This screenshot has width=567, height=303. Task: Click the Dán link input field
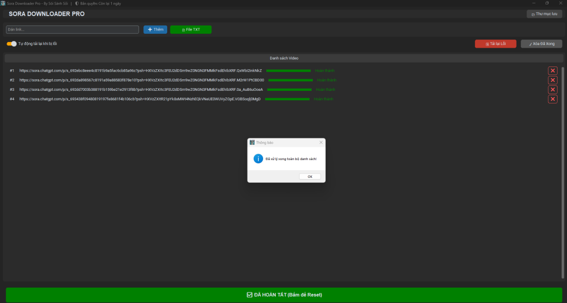(73, 30)
